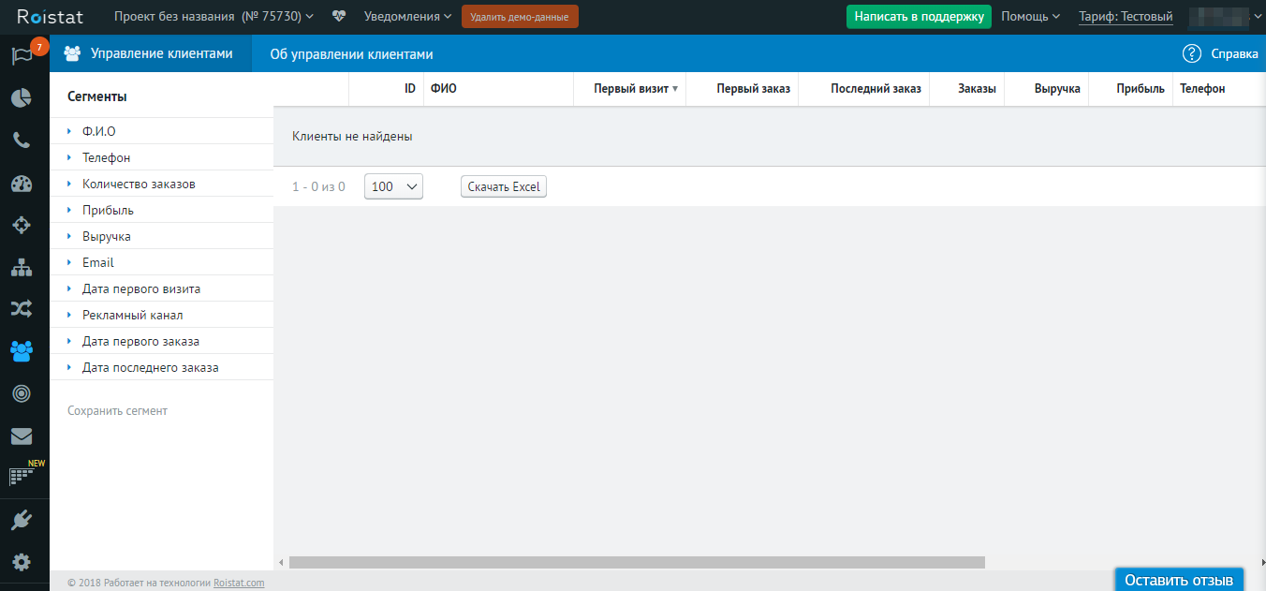Click the scrollbar left arrow
The height and width of the screenshot is (591, 1266).
[281, 562]
